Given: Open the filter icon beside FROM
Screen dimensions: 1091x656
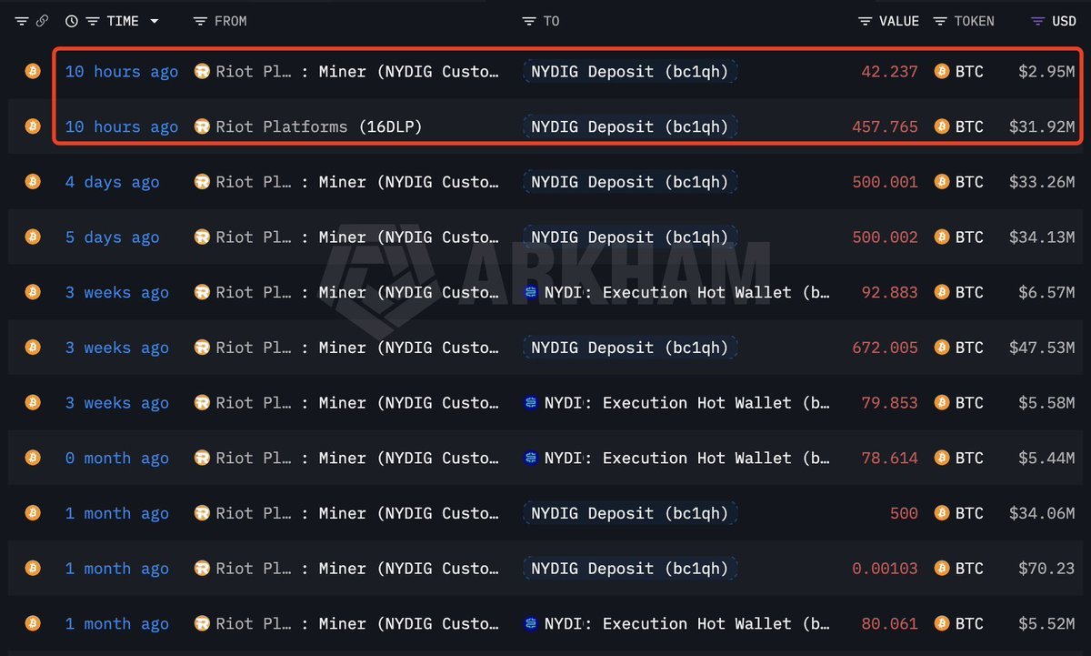Looking at the screenshot, I should pos(201,21).
